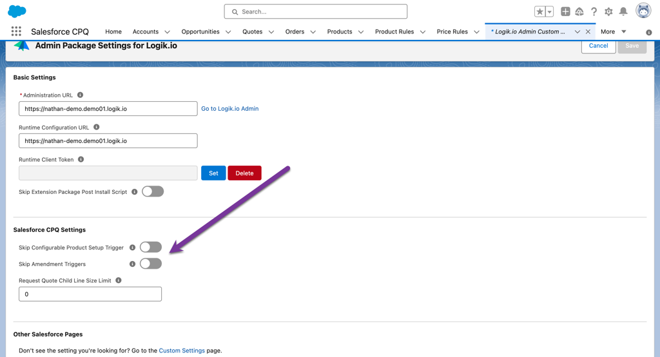The image size is (660, 357).
Task: Expand the Product Rules tab dropdown chevron
Action: point(423,32)
